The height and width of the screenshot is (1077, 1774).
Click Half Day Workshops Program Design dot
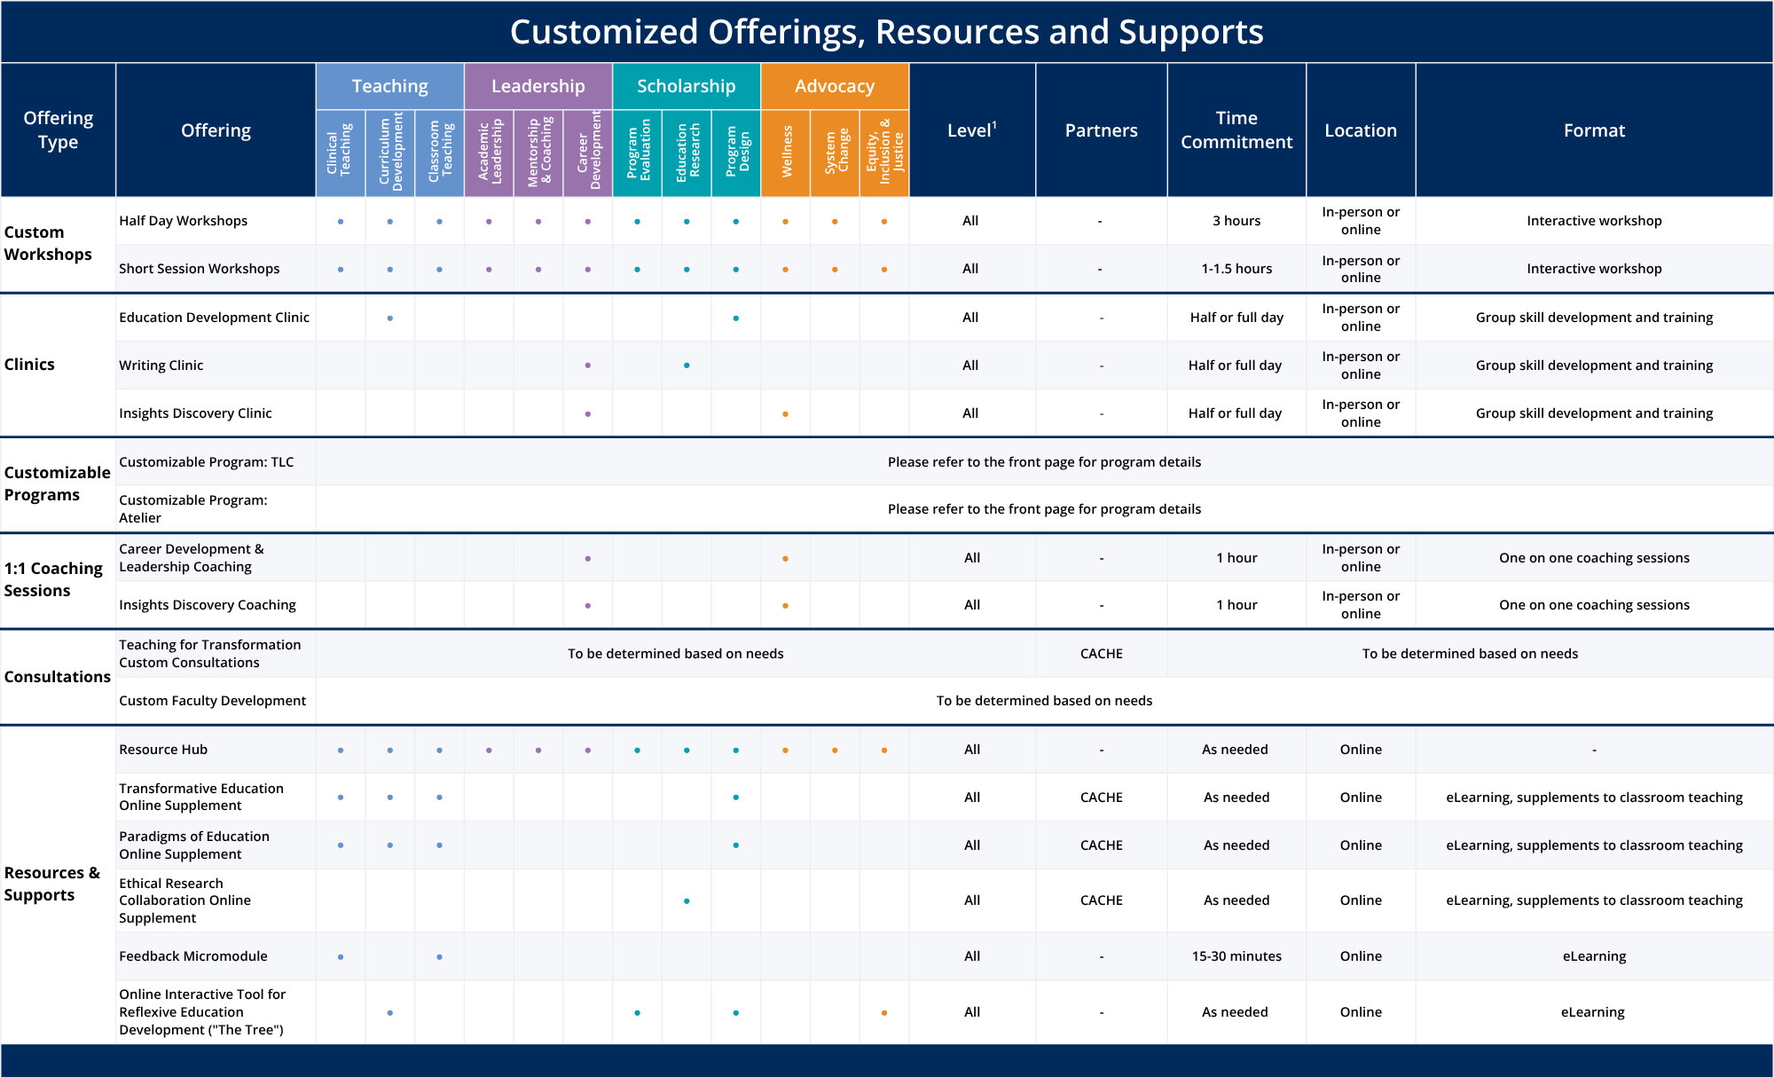click(736, 222)
